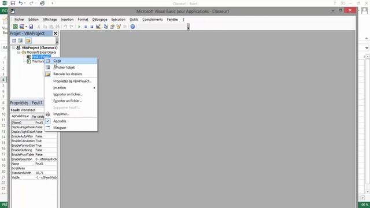Open Propriétés de VBAProject... from context menu
The width and height of the screenshot is (370, 208).
[x=71, y=81]
